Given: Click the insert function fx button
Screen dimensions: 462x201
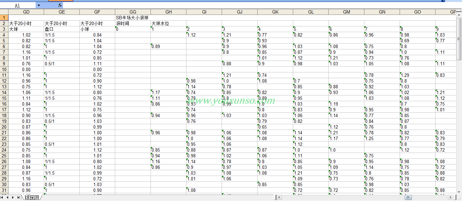Looking at the screenshot, I should (x=60, y=5).
